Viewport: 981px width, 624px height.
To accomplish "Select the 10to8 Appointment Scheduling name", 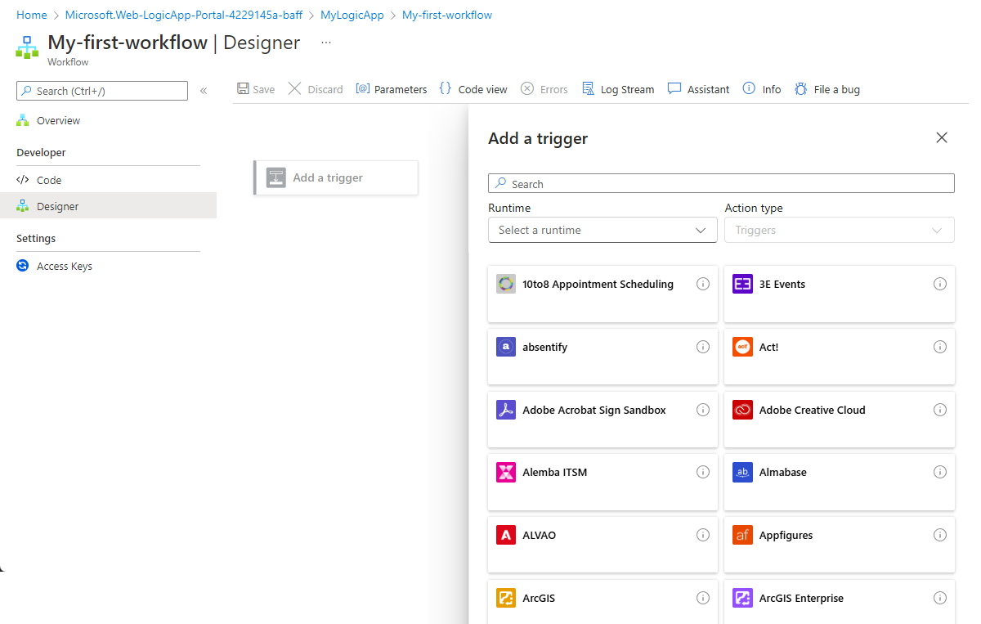I will (598, 284).
